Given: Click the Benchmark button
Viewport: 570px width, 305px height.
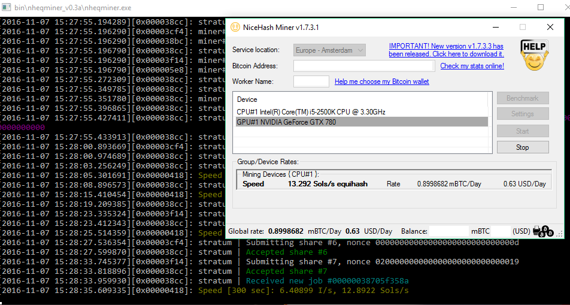Looking at the screenshot, I should pos(522,98).
